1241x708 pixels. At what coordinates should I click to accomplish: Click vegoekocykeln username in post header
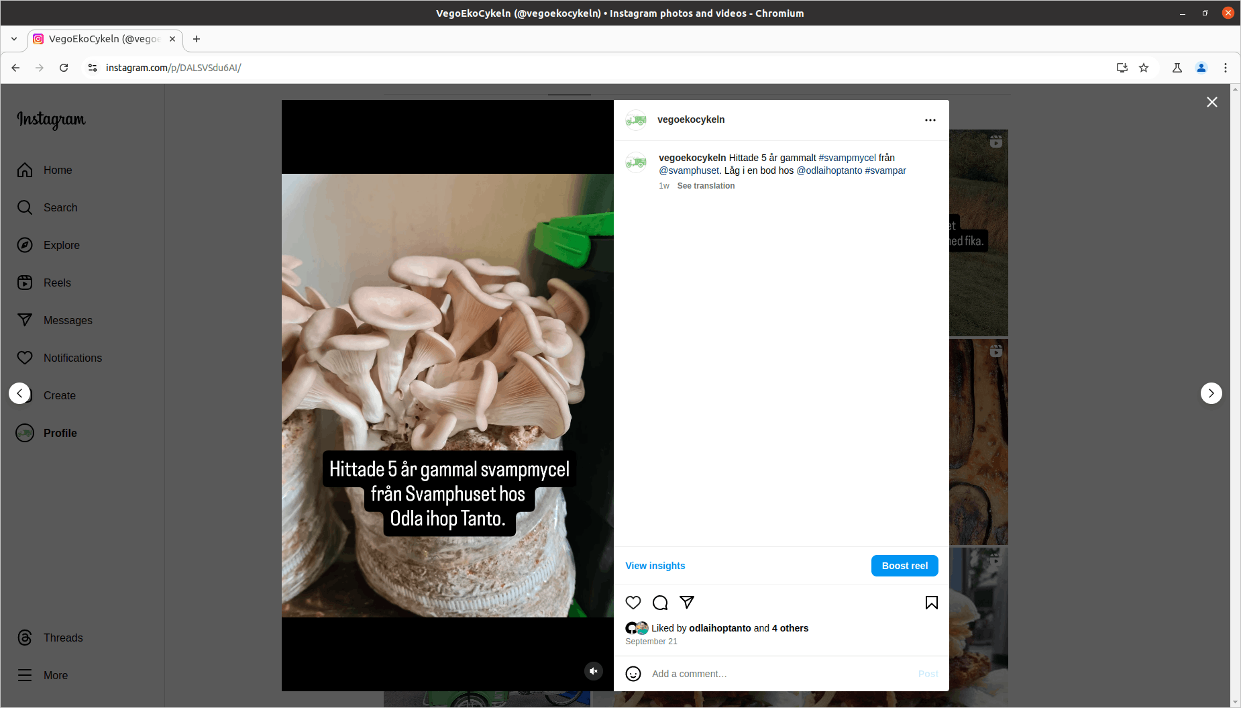point(691,119)
